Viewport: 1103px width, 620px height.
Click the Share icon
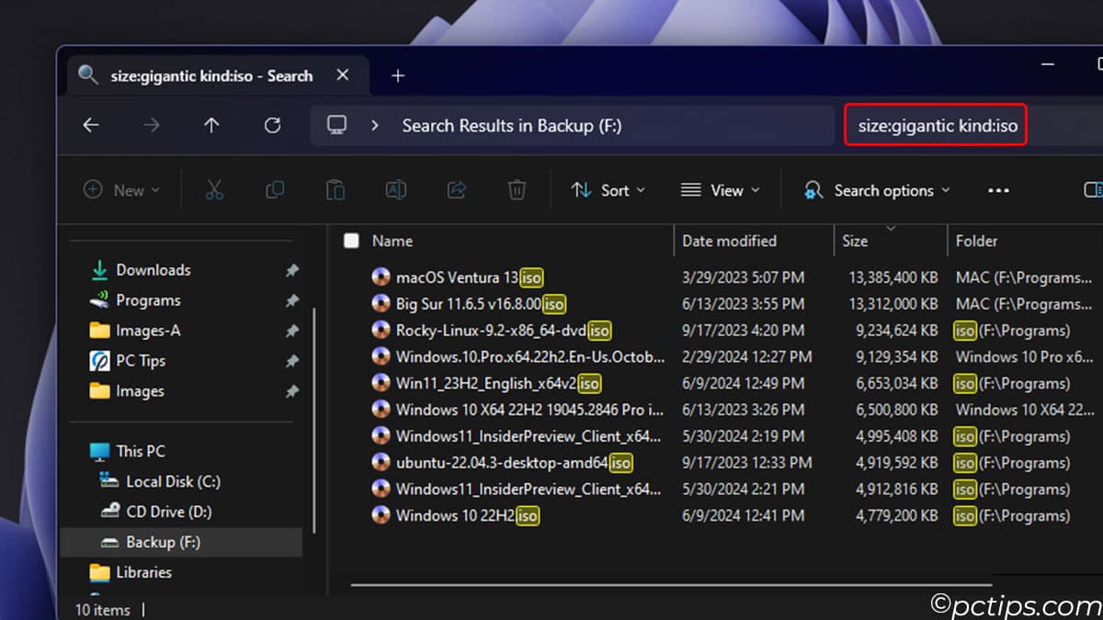click(456, 190)
